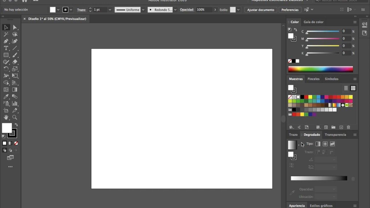Expand the Redondo brush dropdown
Screen dimensions: 370x208
175,10
